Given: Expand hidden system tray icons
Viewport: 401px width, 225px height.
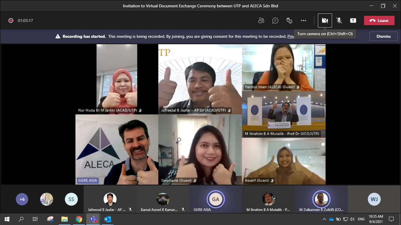Looking at the screenshot, I should tap(324, 219).
